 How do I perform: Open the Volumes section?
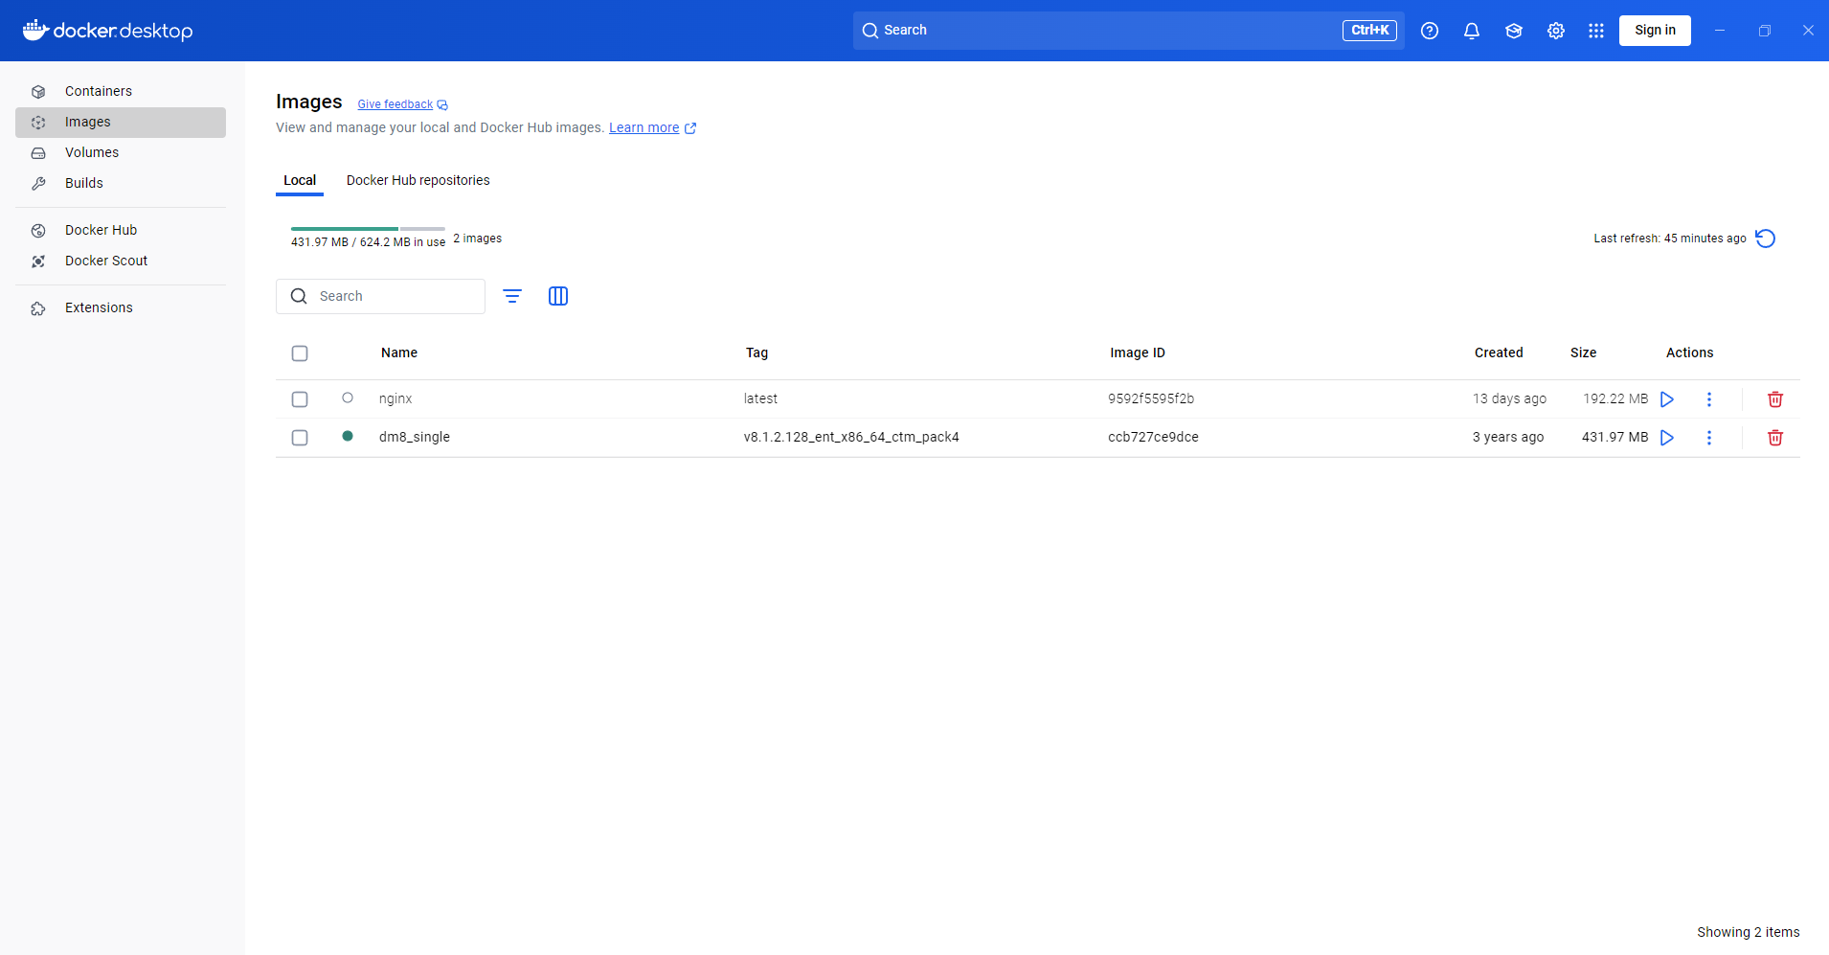pyautogui.click(x=92, y=152)
